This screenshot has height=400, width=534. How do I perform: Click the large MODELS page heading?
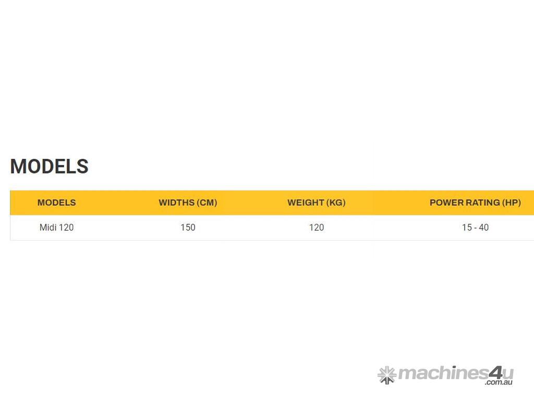pyautogui.click(x=50, y=167)
